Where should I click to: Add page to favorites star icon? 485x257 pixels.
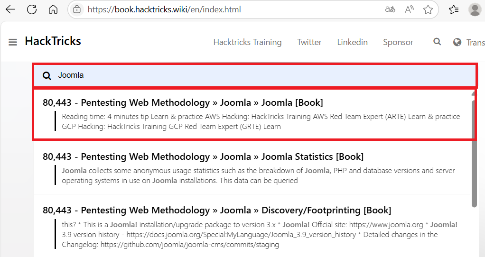(428, 9)
